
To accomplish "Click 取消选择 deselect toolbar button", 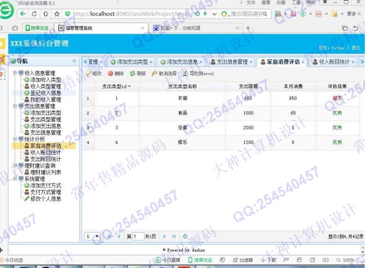I will (164, 74).
